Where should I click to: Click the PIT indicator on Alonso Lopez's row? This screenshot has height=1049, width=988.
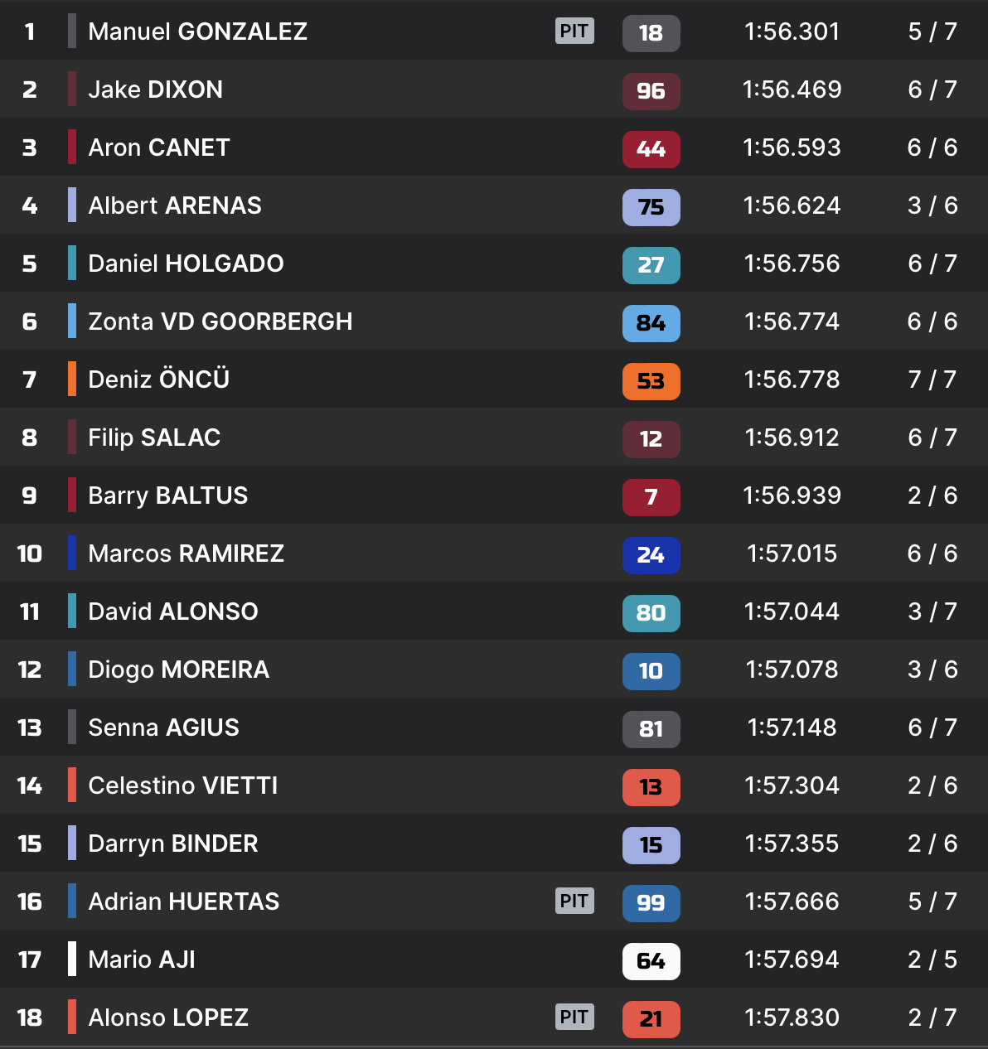[x=574, y=1017]
